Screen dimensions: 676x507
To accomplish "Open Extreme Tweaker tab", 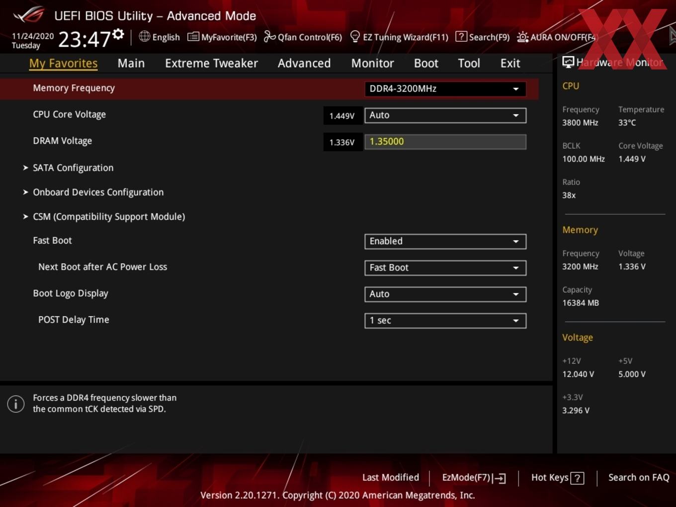I will click(211, 63).
